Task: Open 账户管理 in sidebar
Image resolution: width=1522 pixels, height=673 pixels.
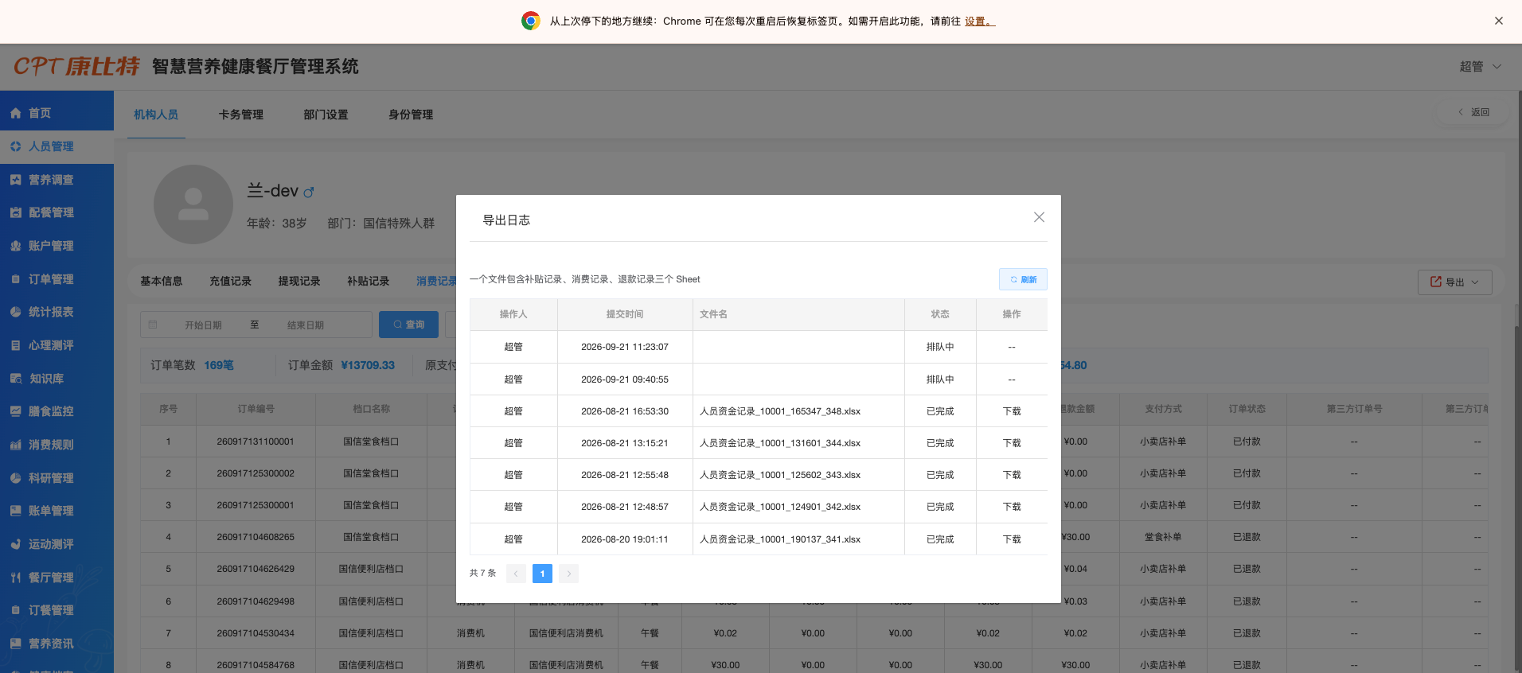Action: tap(57, 246)
